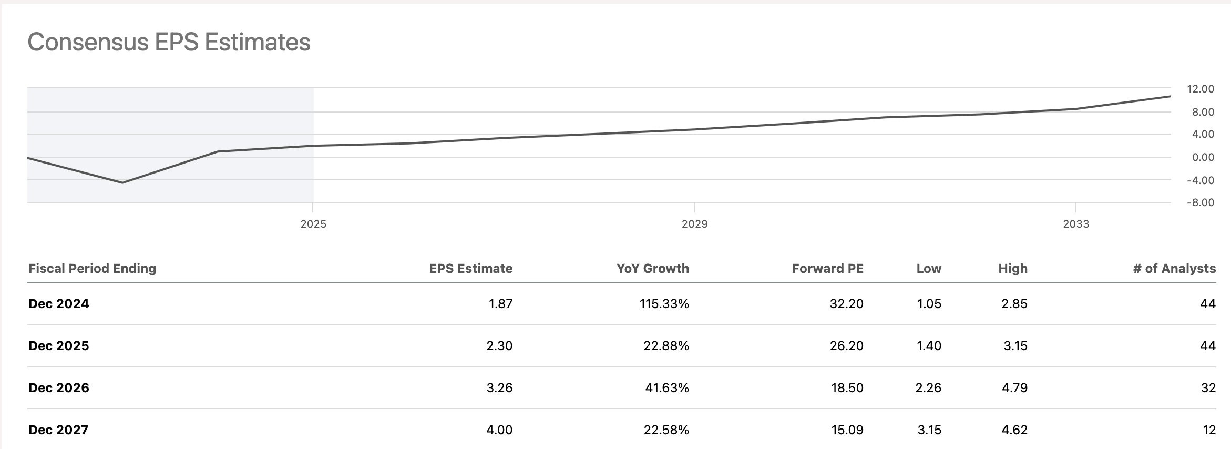This screenshot has height=449, width=1231.
Task: Sort by # of Analysts header
Action: [1174, 269]
